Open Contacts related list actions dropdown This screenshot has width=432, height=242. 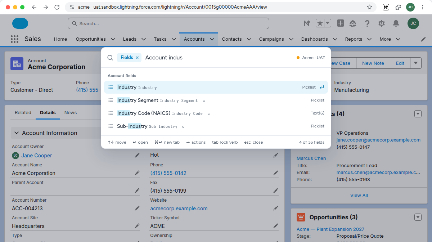418,114
